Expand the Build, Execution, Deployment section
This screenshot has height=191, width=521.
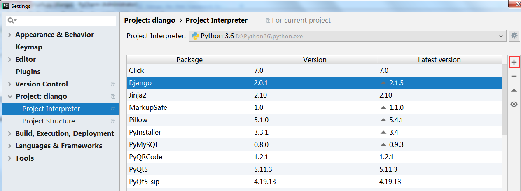[9, 134]
